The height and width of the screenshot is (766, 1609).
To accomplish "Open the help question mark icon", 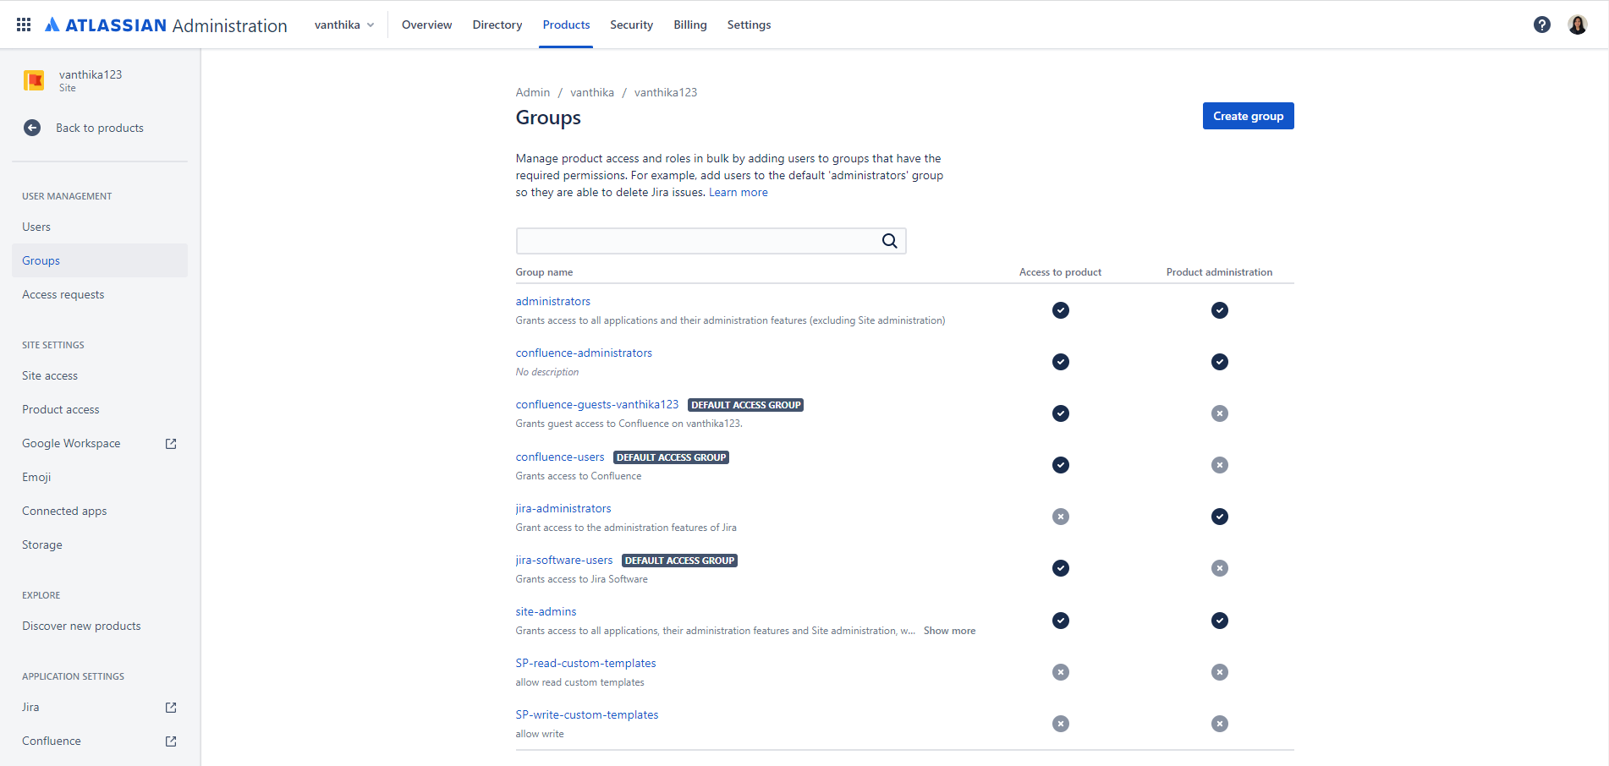I will pyautogui.click(x=1541, y=25).
